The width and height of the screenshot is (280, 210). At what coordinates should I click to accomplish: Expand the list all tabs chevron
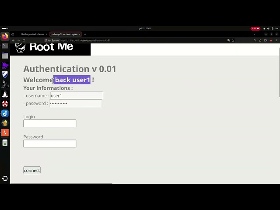click(255, 34)
